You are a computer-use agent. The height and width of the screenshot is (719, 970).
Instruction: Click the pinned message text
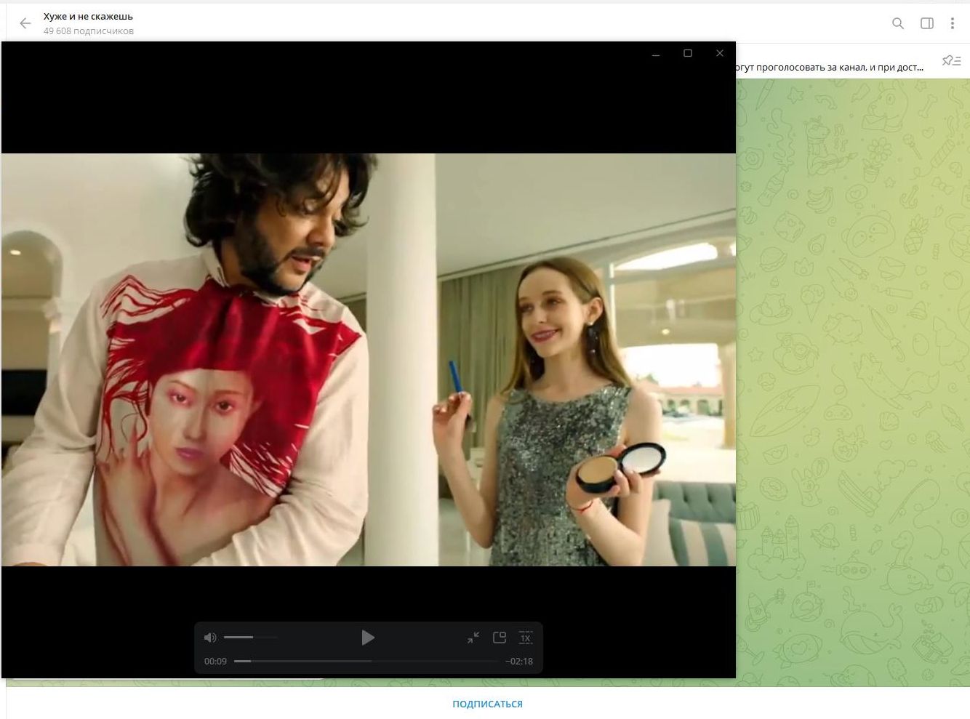click(x=829, y=68)
